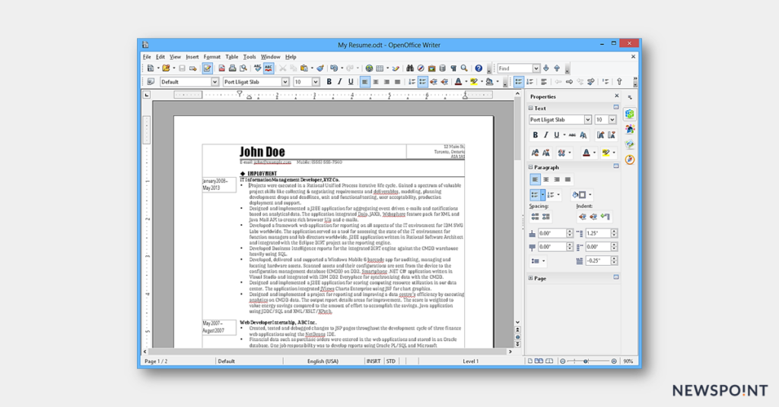779x407 pixels.
Task: Click STD selection mode in status bar
Action: [391, 361]
